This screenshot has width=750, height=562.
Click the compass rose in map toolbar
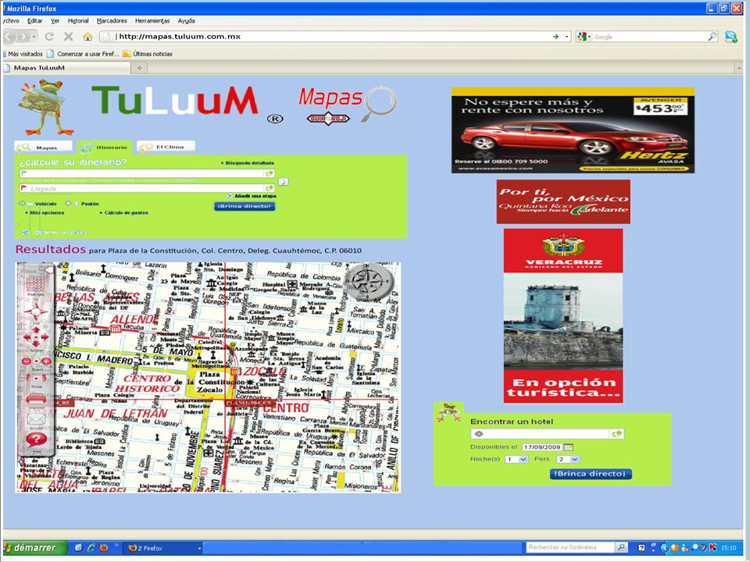36,312
